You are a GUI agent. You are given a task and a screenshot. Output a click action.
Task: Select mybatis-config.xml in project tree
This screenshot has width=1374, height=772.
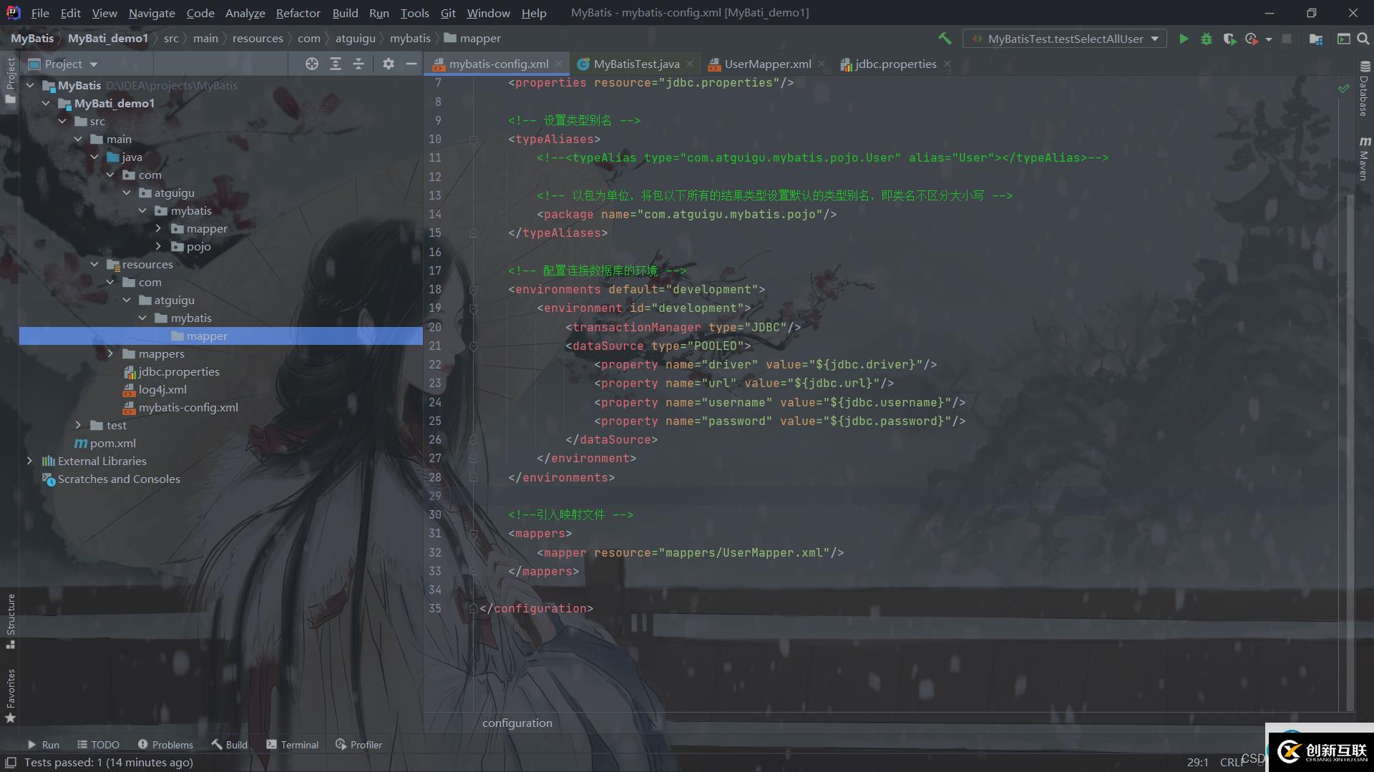click(188, 407)
